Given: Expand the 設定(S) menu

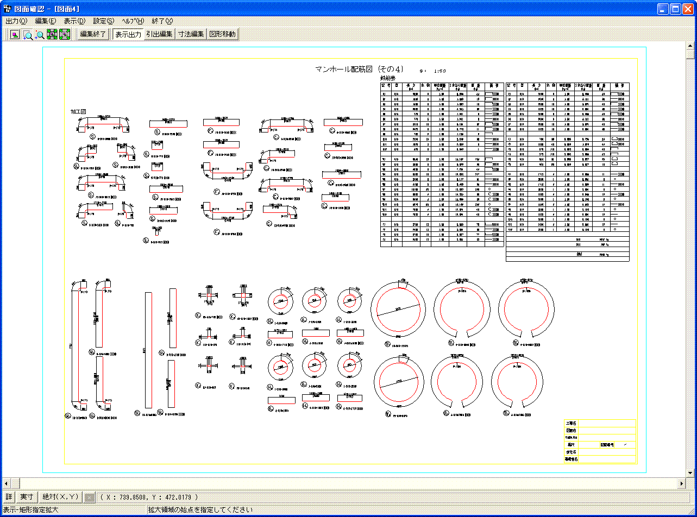Looking at the screenshot, I should 103,21.
